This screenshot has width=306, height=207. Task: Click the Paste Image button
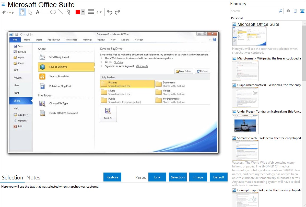[x=198, y=177]
